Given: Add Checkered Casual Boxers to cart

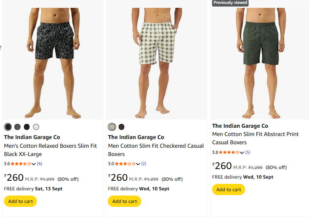Looking at the screenshot, I should point(124,201).
